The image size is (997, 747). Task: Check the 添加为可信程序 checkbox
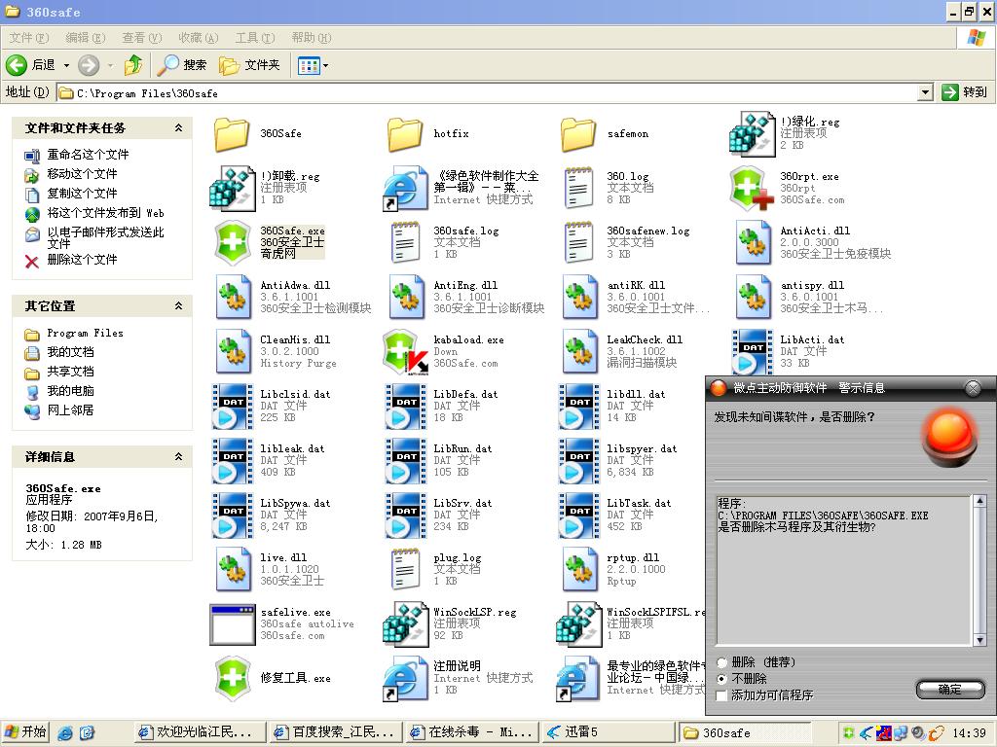point(721,695)
